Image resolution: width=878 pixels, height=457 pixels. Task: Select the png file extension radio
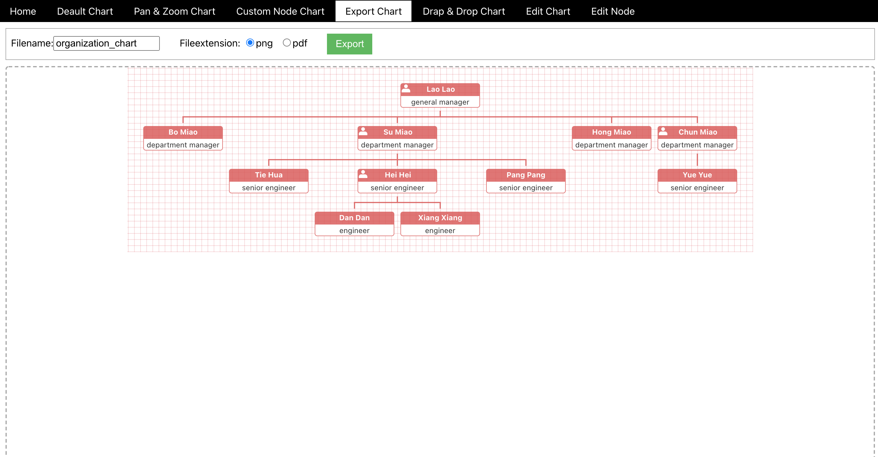pos(250,43)
